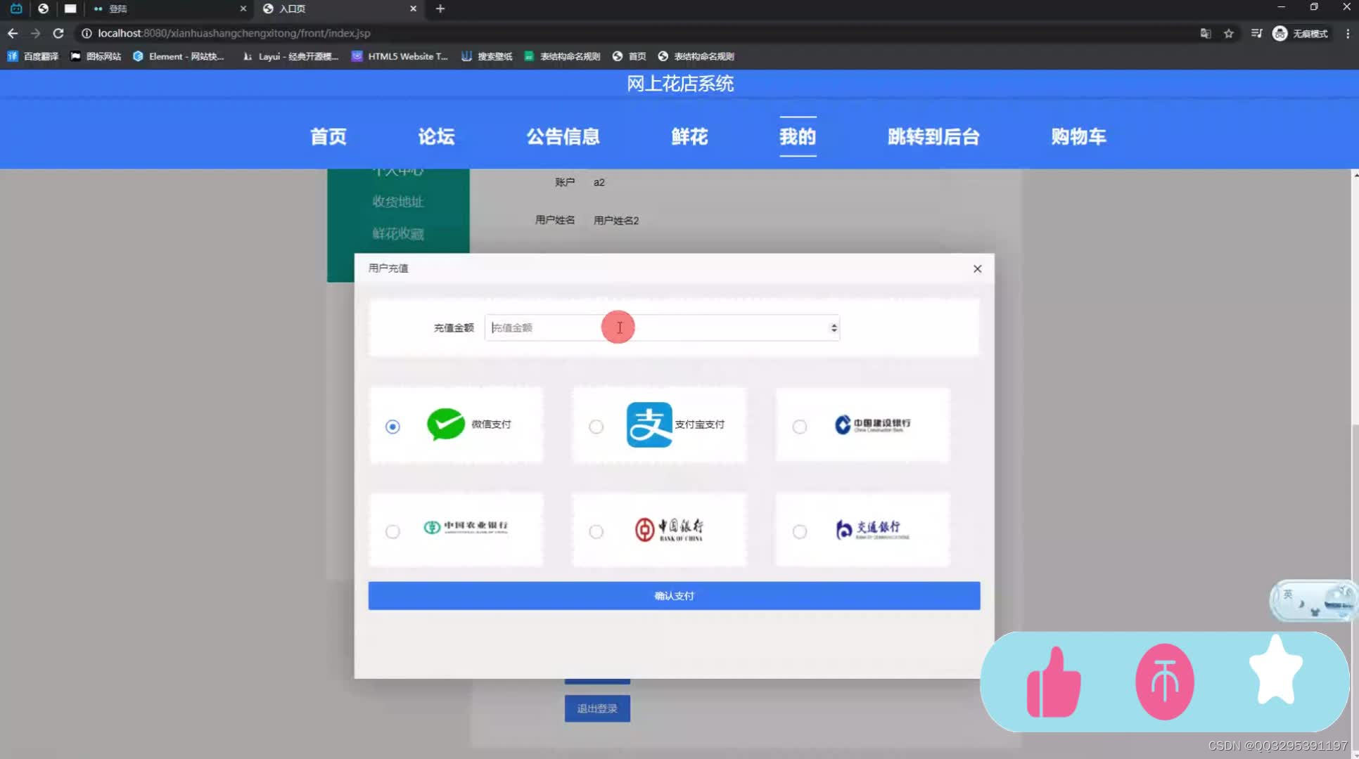This screenshot has width=1359, height=759.
Task: Click the thumbs-up like icon
Action: (x=1053, y=682)
